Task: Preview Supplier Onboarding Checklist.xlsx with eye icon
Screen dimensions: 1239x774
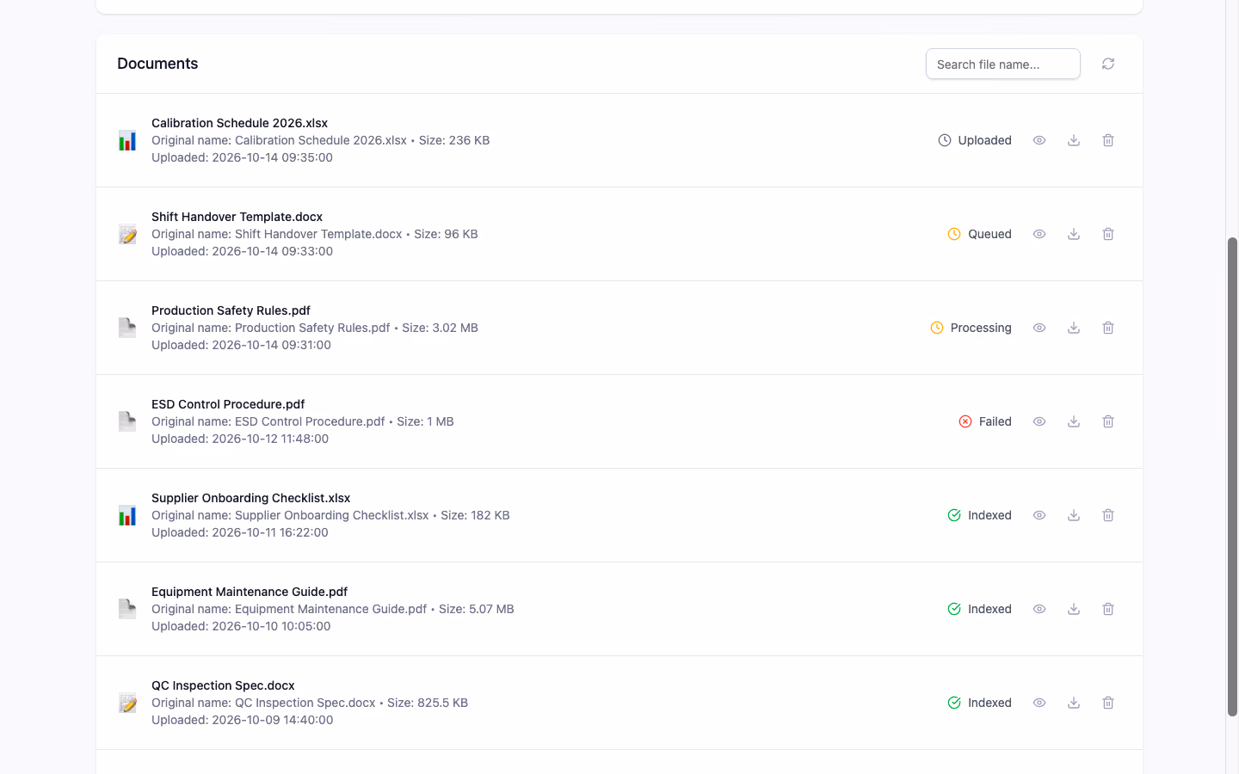Action: pos(1039,515)
